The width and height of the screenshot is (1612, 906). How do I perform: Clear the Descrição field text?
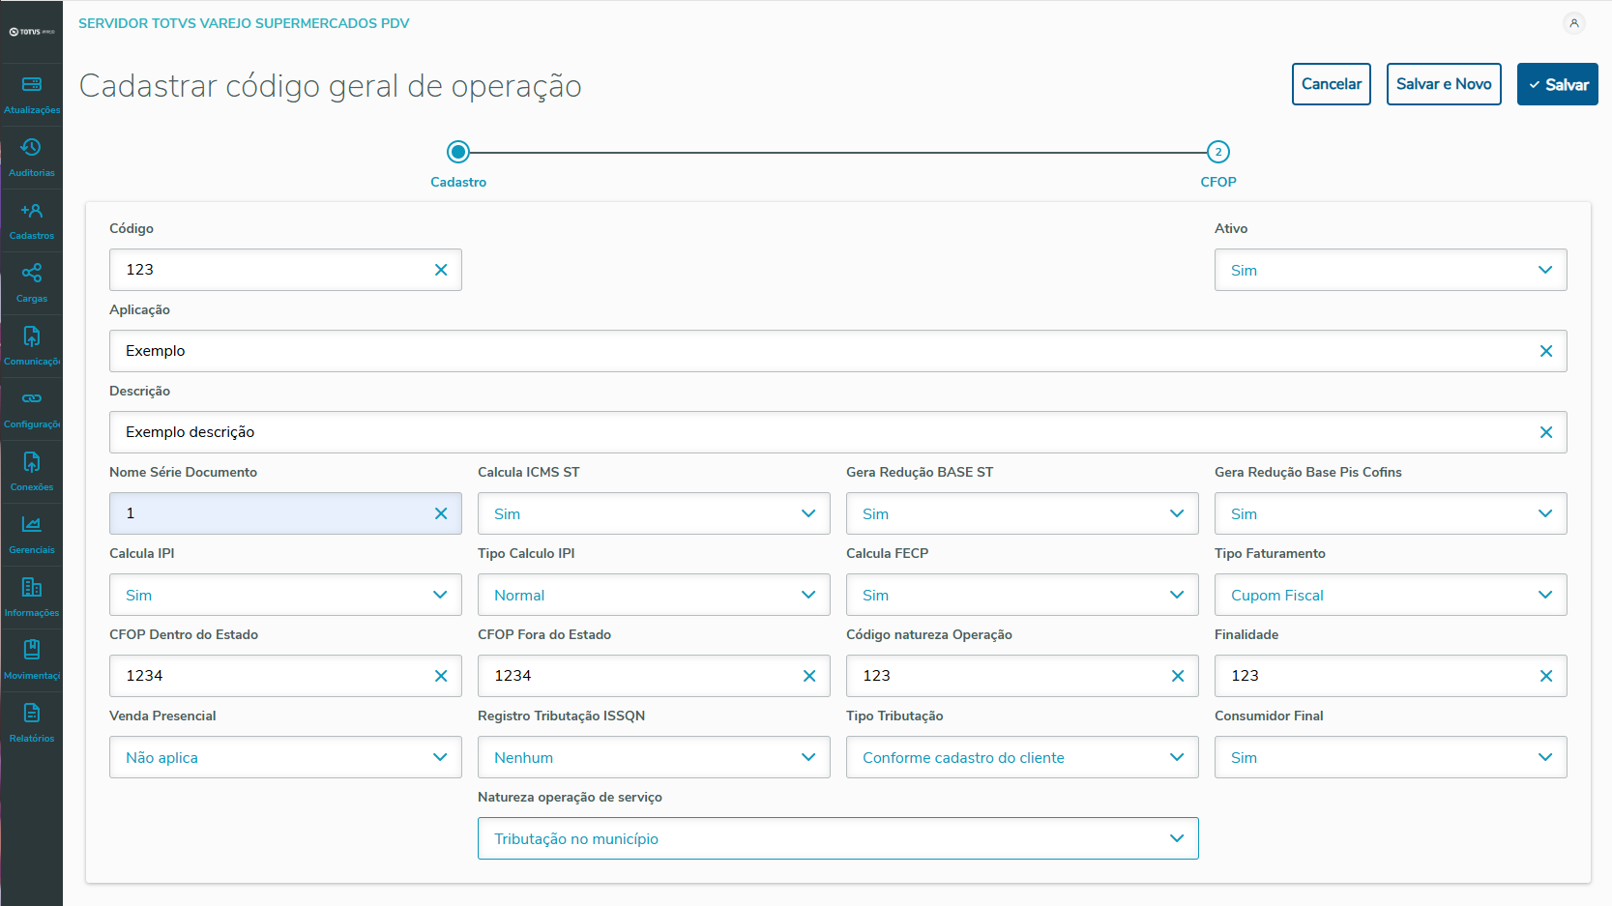(1546, 432)
